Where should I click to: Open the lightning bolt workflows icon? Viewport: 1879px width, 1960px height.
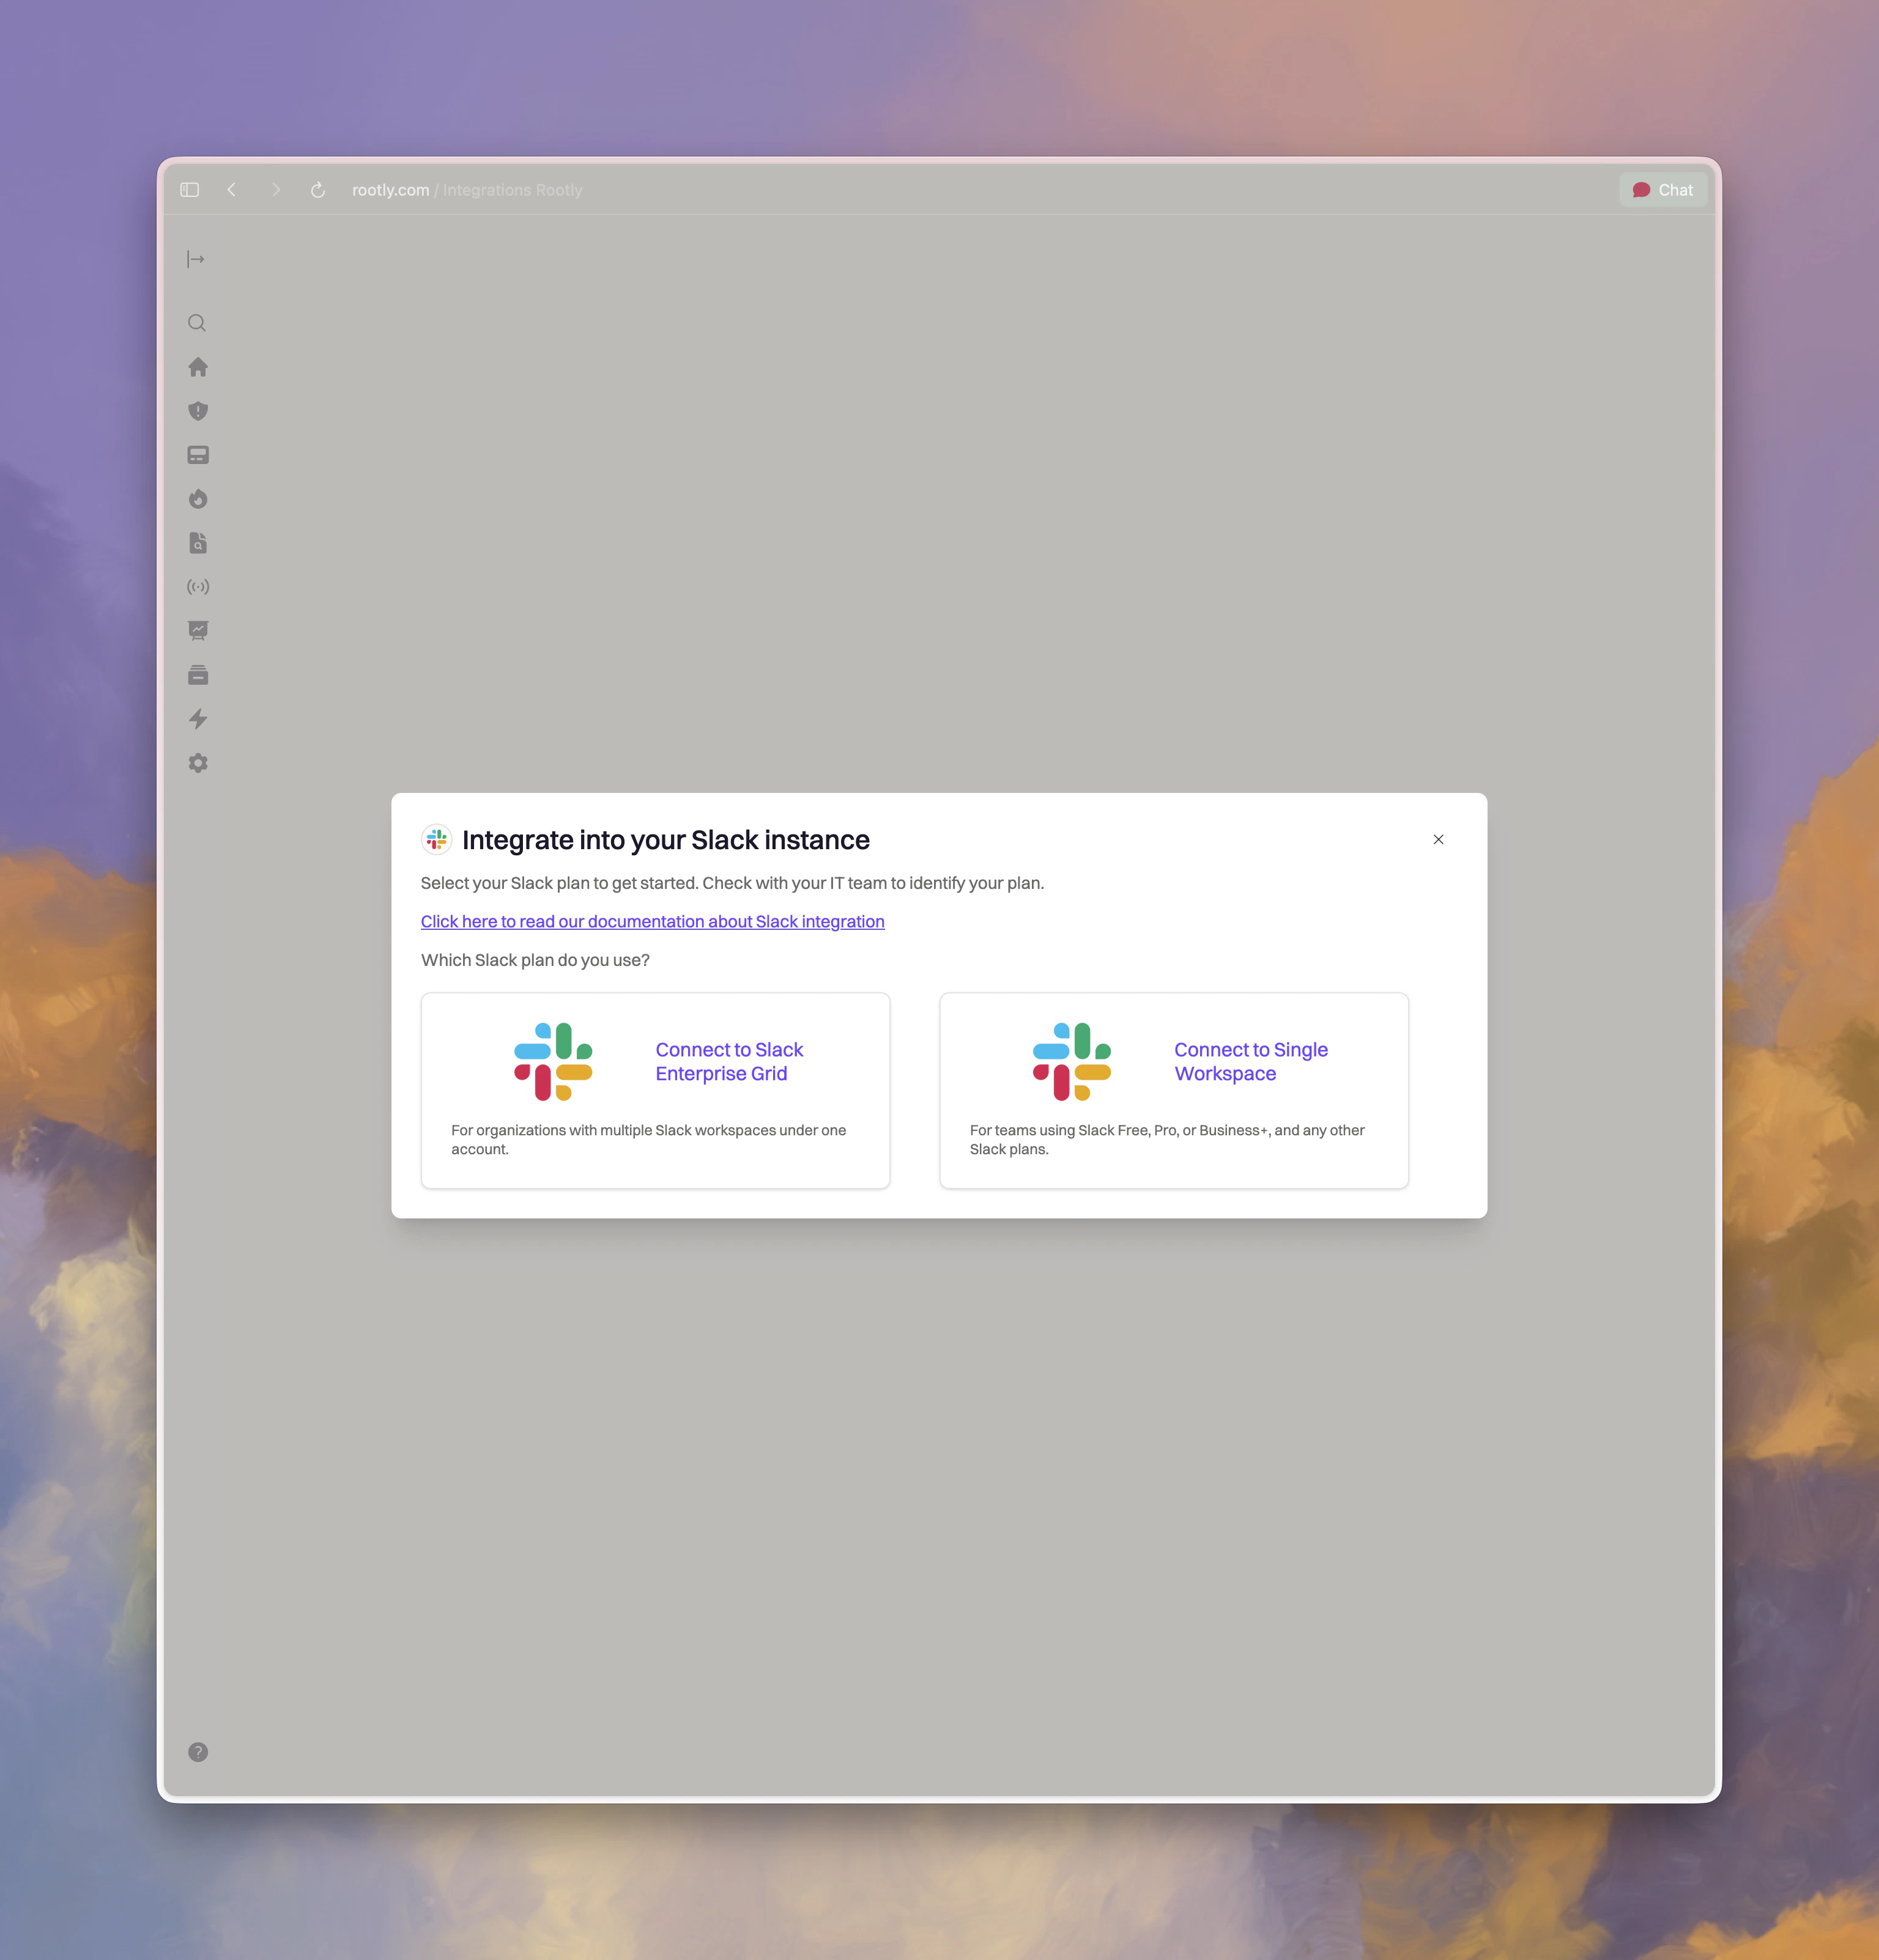coord(198,719)
